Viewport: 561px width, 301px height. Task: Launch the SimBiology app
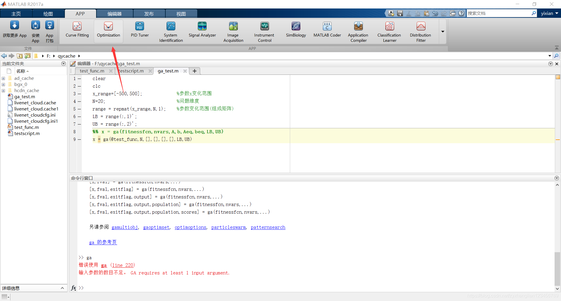(x=296, y=30)
